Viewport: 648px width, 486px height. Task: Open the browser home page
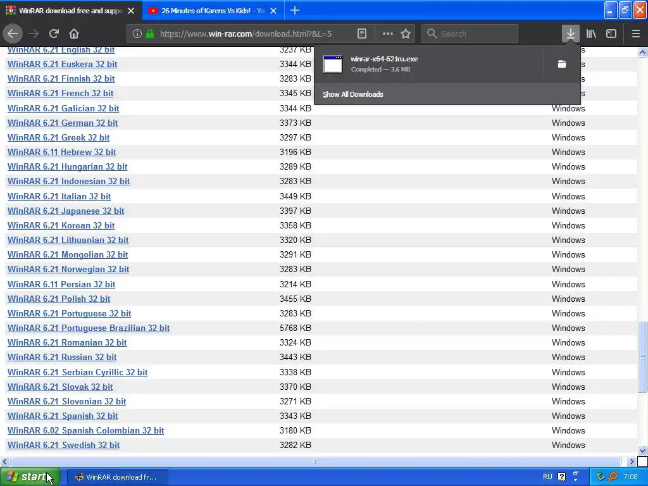[74, 34]
